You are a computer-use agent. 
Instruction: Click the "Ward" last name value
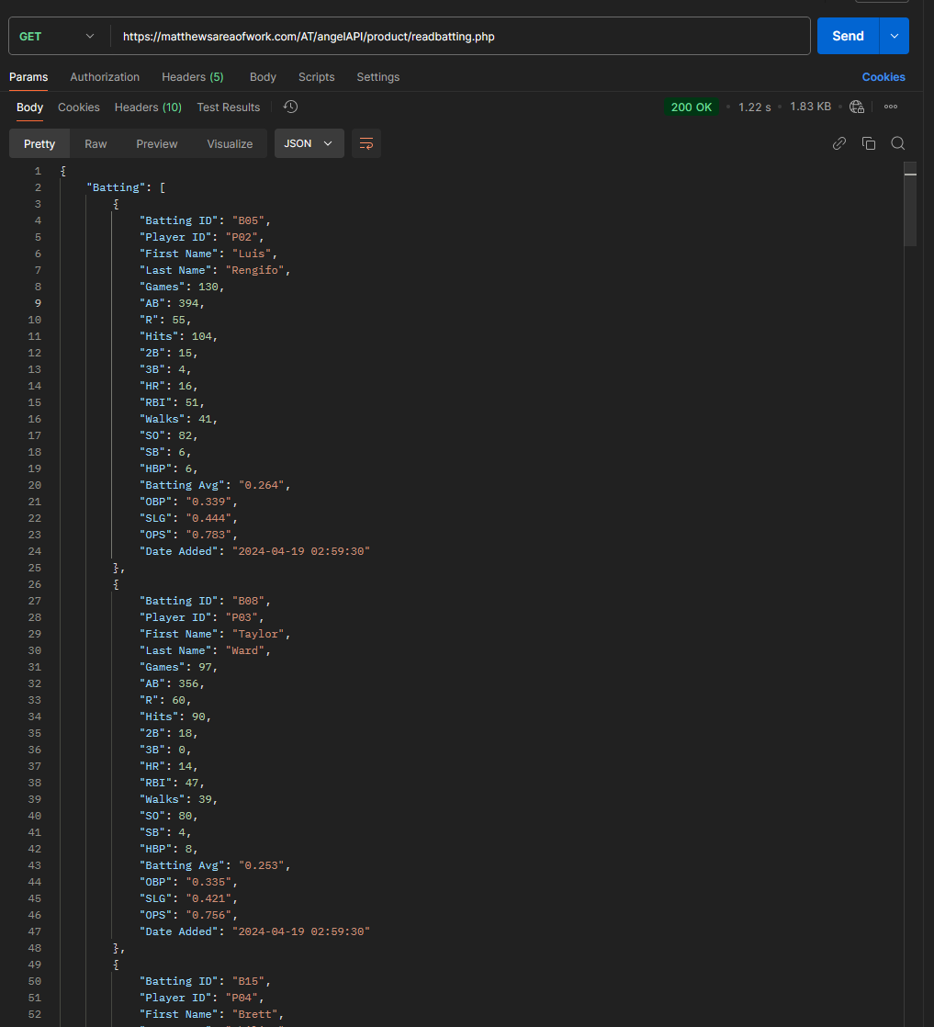coord(245,650)
